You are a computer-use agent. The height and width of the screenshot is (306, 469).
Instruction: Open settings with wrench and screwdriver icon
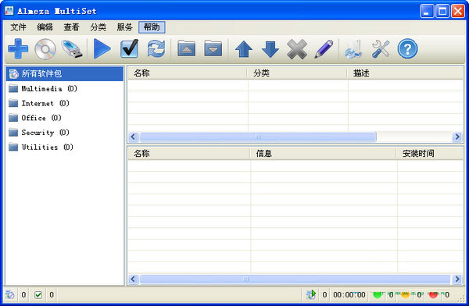[x=381, y=49]
